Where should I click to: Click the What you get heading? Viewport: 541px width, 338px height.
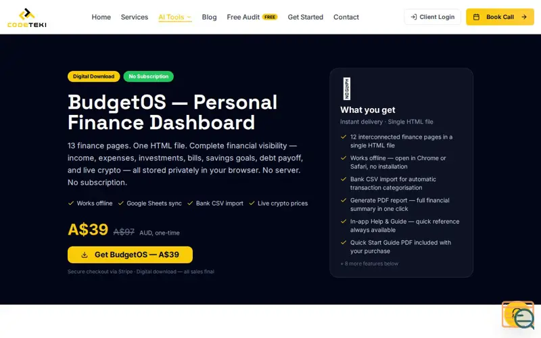(368, 110)
